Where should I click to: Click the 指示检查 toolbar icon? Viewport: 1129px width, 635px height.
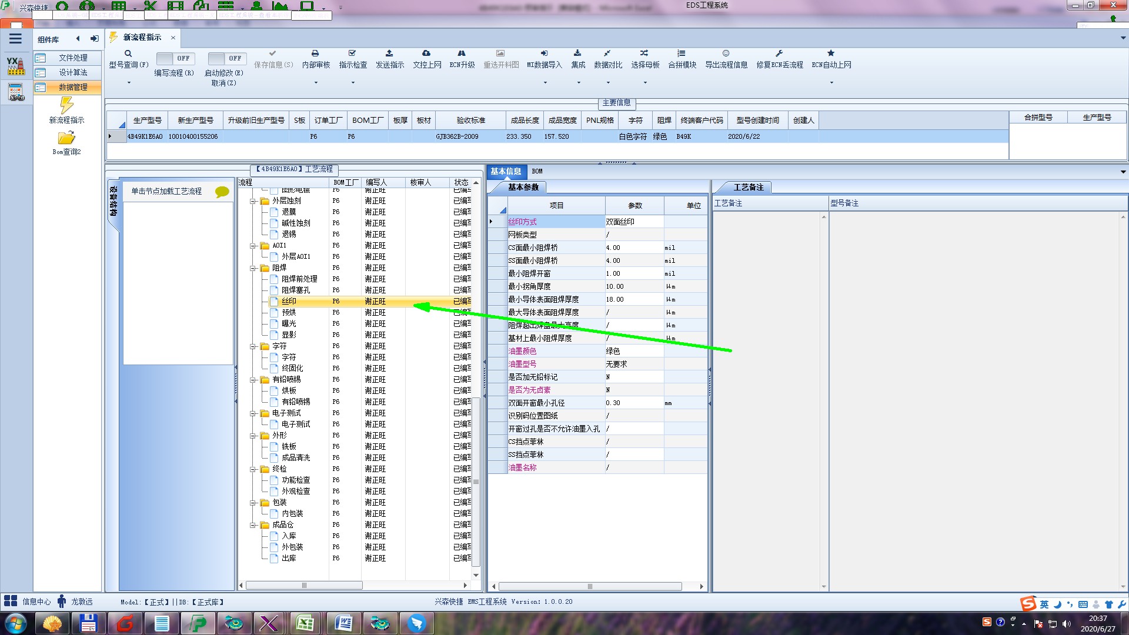(352, 54)
